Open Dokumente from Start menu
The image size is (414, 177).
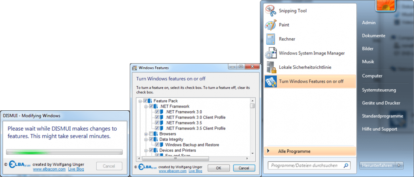coord(374,36)
